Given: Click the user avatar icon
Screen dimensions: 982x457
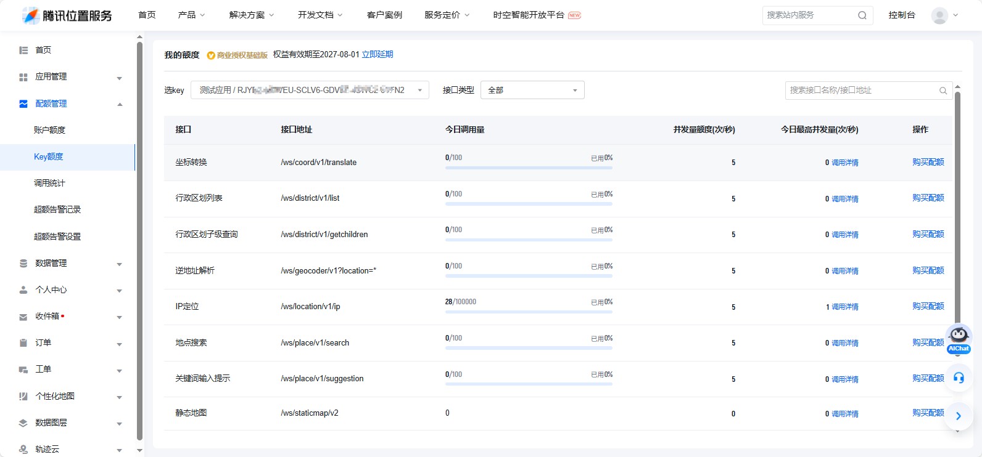Looking at the screenshot, I should [x=939, y=15].
